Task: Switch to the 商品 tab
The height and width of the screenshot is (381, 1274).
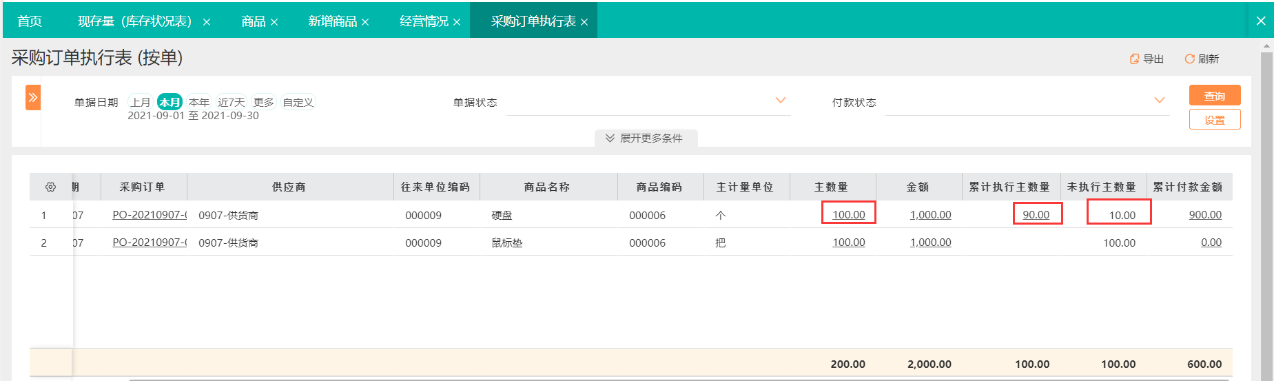Action: [x=254, y=21]
